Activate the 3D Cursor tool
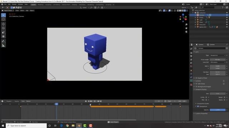 click(x=3, y=19)
